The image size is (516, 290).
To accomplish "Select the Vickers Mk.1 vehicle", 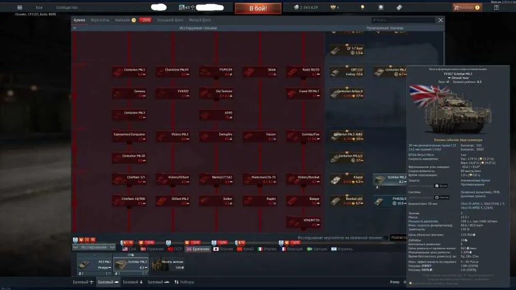I will tap(173, 137).
